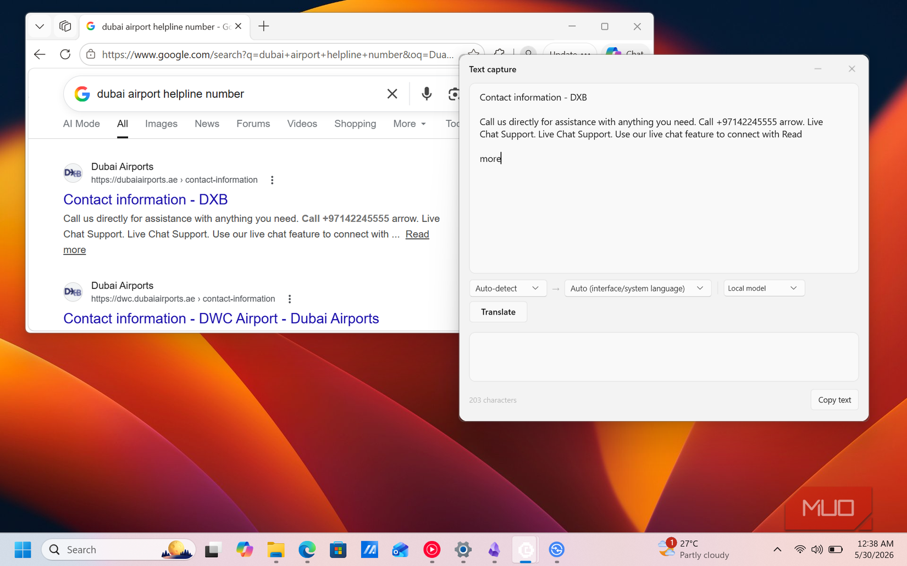Switch to News results tab
Screen dimensions: 907x566
[207, 124]
